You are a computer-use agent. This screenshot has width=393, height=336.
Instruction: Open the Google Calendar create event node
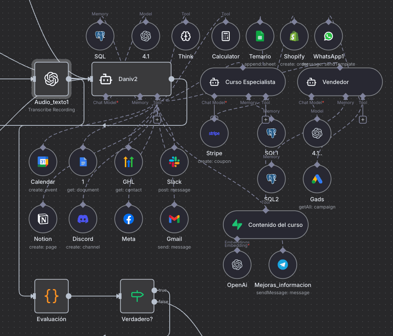(x=43, y=162)
